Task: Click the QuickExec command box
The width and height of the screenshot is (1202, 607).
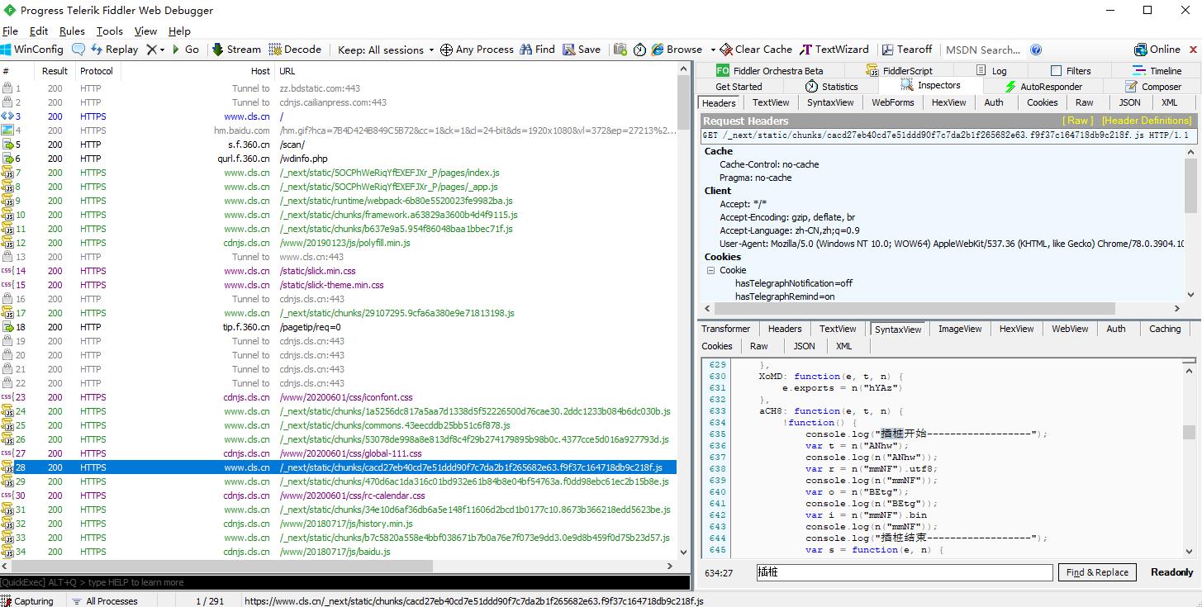Action: pyautogui.click(x=345, y=582)
